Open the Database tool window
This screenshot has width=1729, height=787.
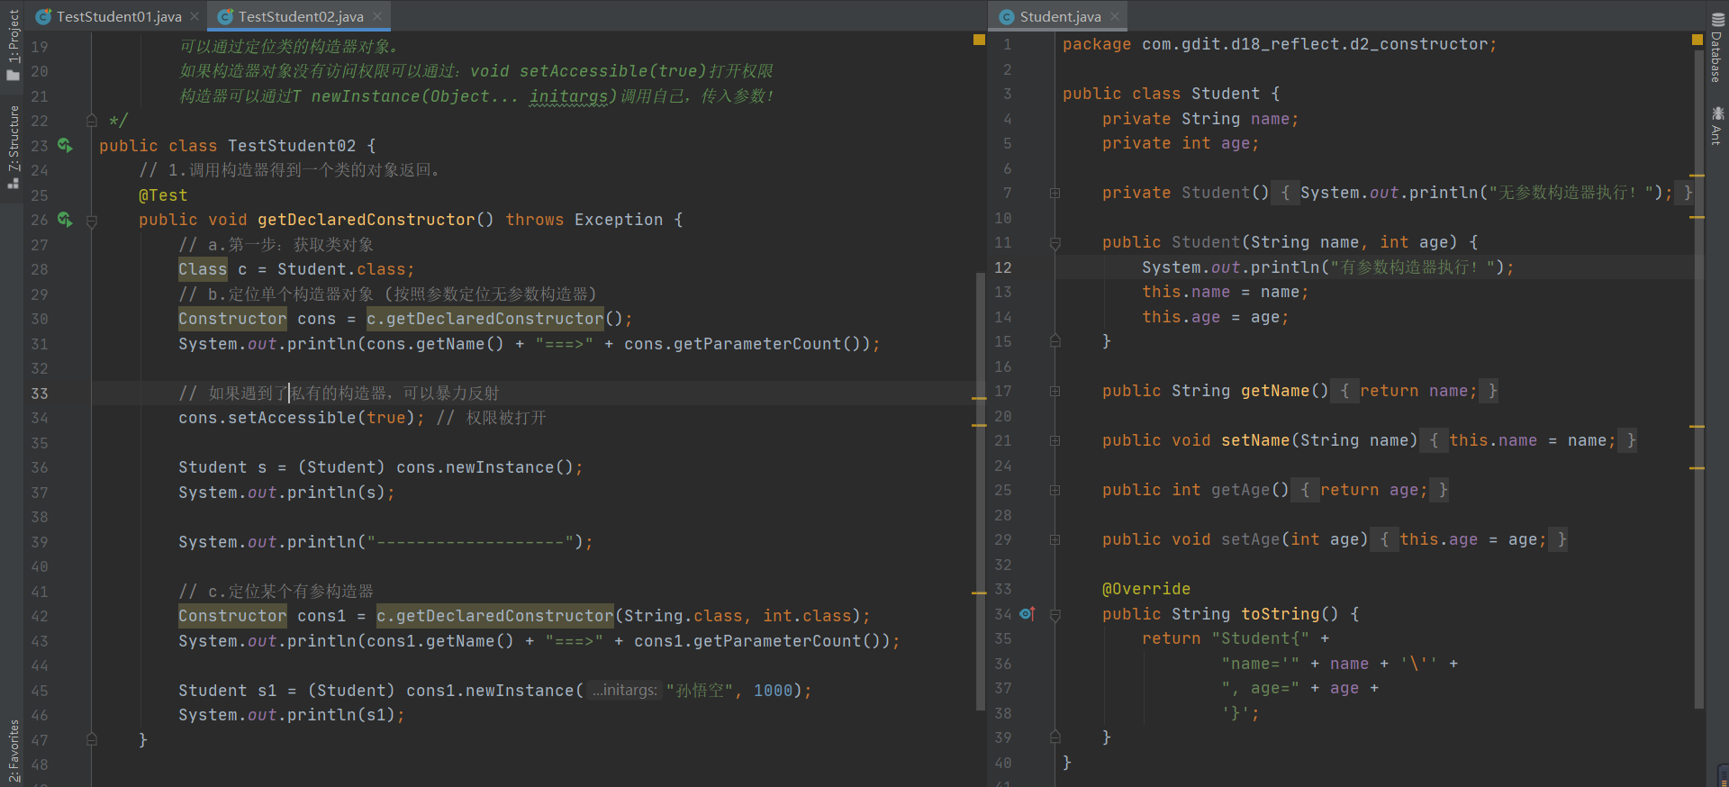(x=1717, y=50)
